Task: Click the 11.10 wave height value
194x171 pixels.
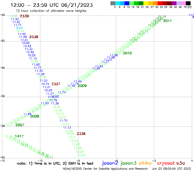Action: pyautogui.click(x=33, y=58)
